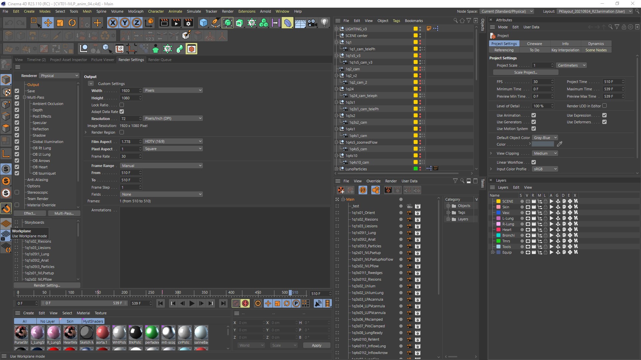Click the Multi-Pass... button
Screen dimensions: 641x360
64,213
